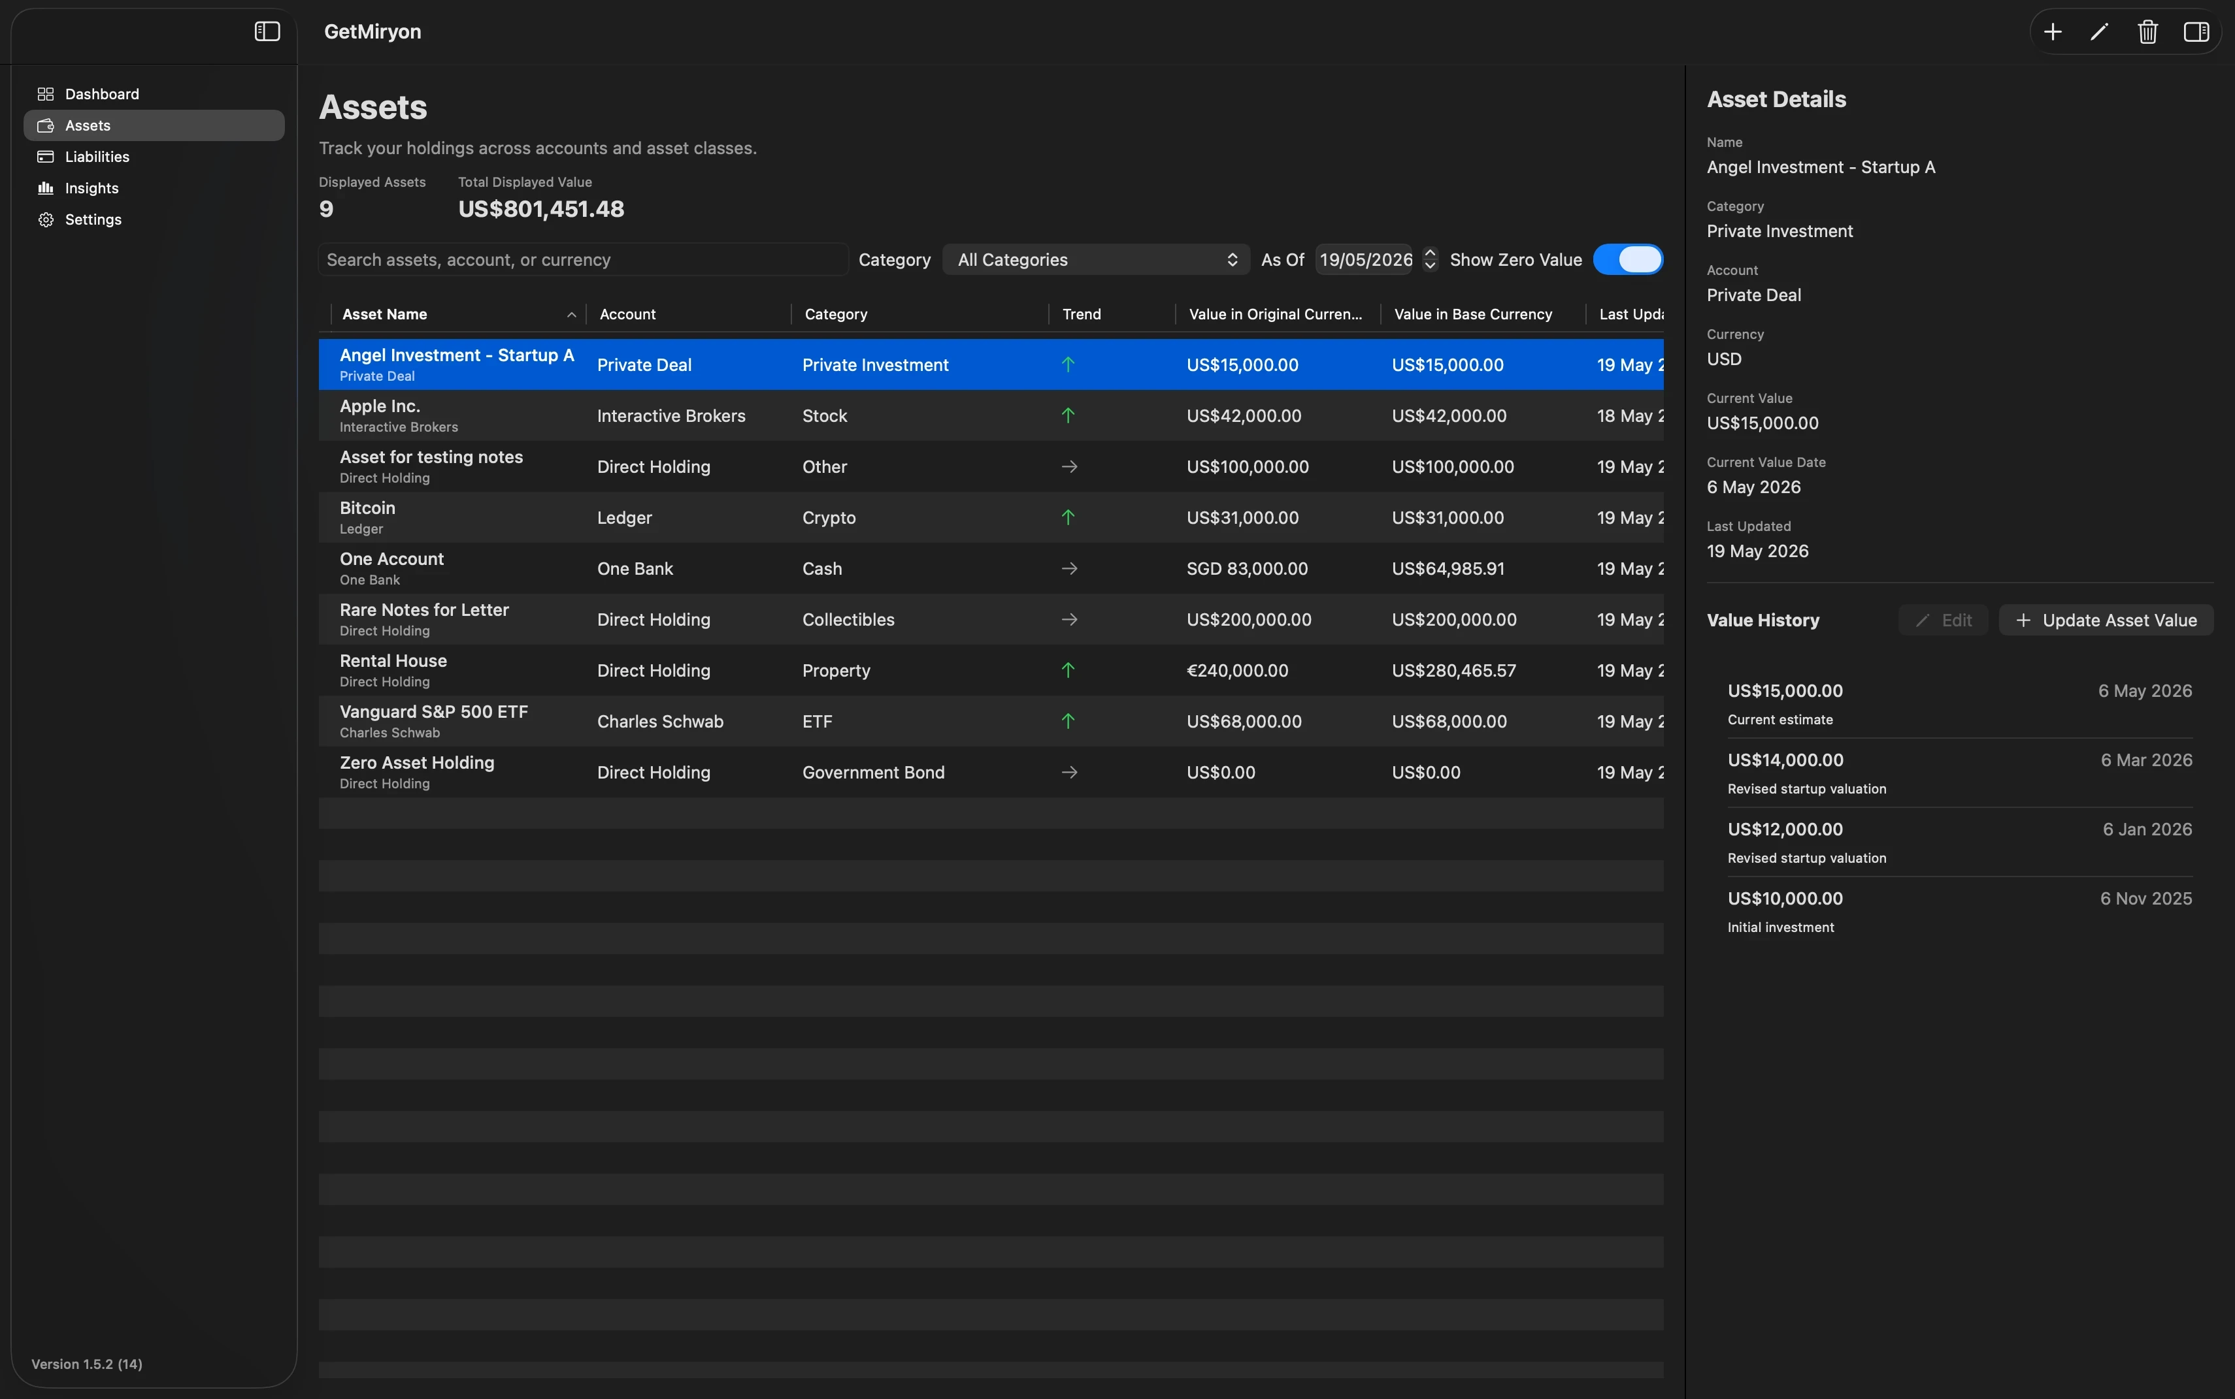Image resolution: width=2235 pixels, height=1399 pixels.
Task: Click the Total Displayed Value US$801,451.48
Action: point(540,209)
